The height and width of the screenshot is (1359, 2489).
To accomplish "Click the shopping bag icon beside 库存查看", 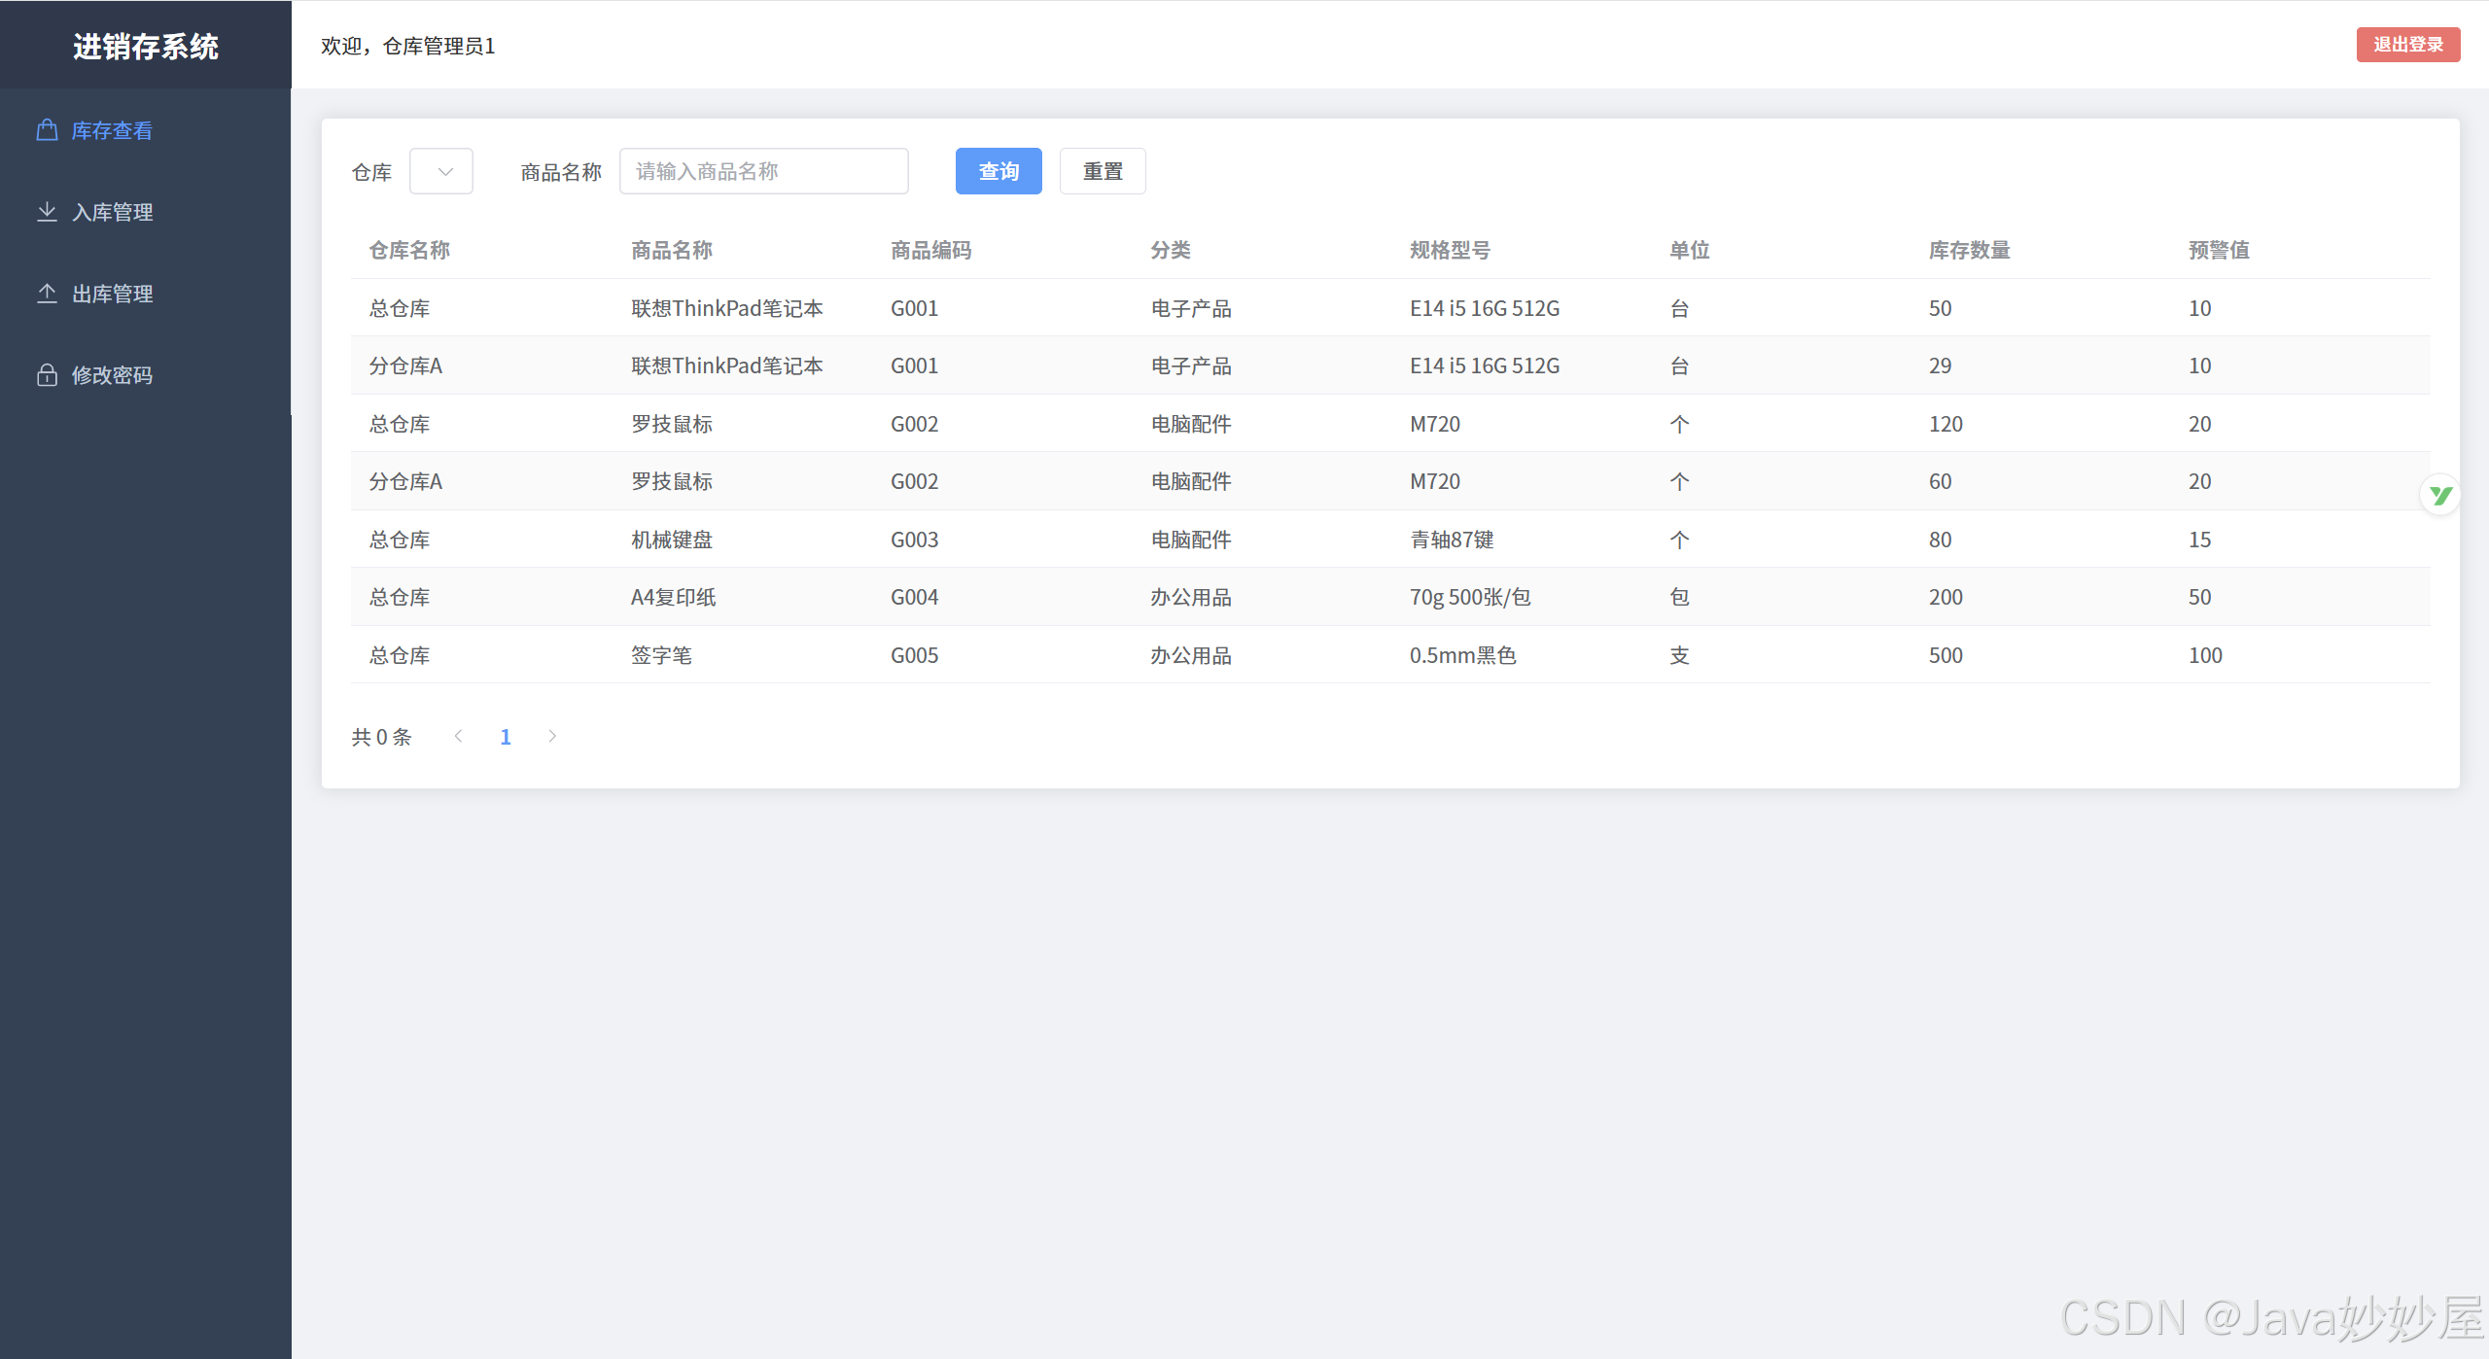I will point(47,130).
